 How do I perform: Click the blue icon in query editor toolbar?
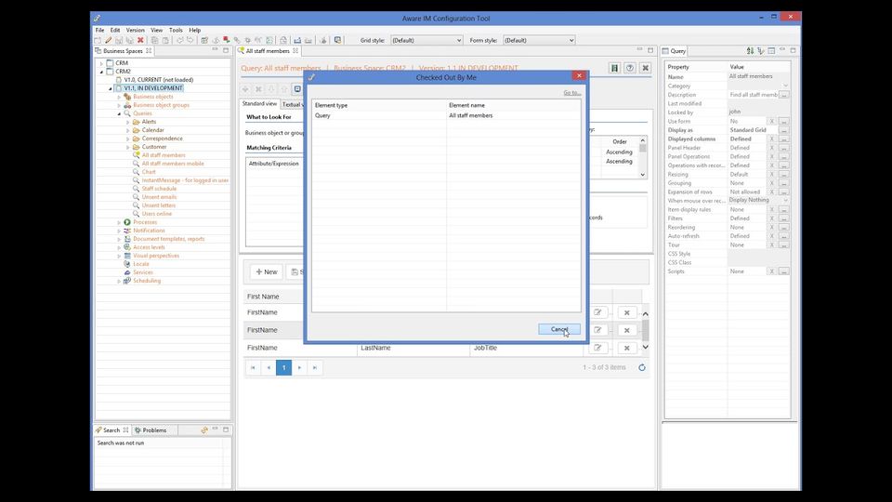(297, 89)
